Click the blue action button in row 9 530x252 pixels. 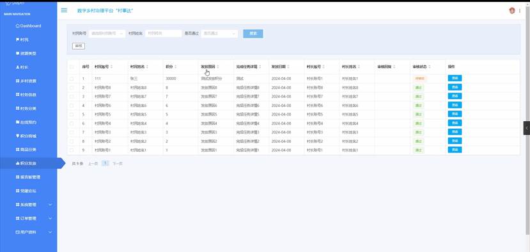point(455,150)
